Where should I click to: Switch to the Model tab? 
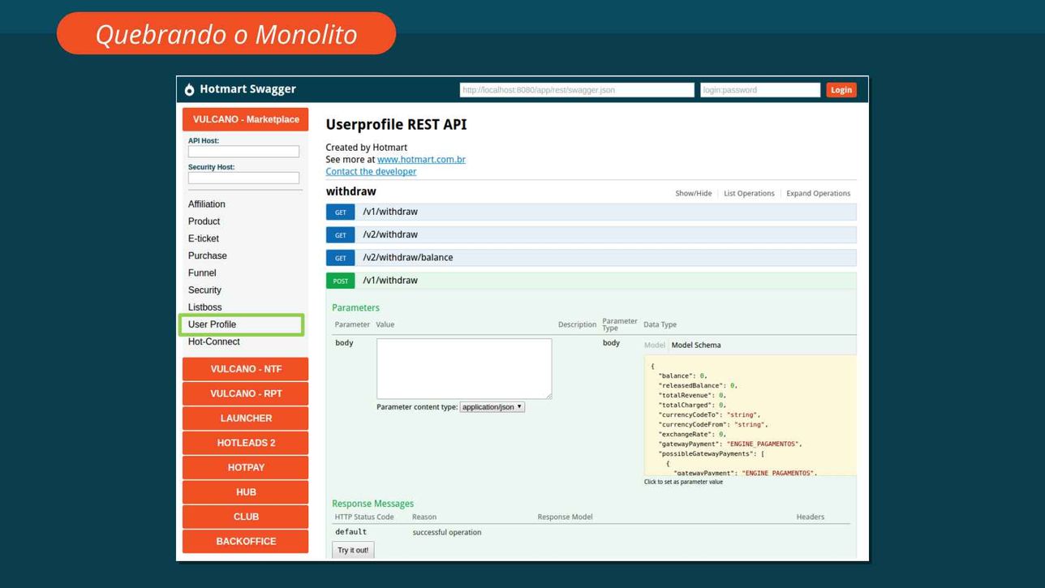point(655,345)
